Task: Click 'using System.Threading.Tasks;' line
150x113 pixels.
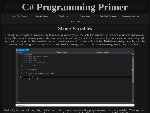Action: coord(34,62)
